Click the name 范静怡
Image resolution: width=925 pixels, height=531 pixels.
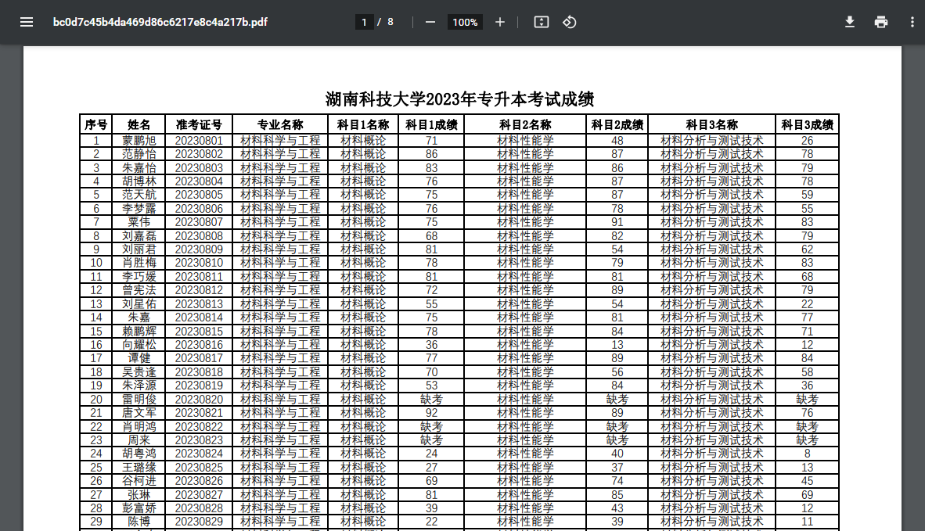point(139,154)
